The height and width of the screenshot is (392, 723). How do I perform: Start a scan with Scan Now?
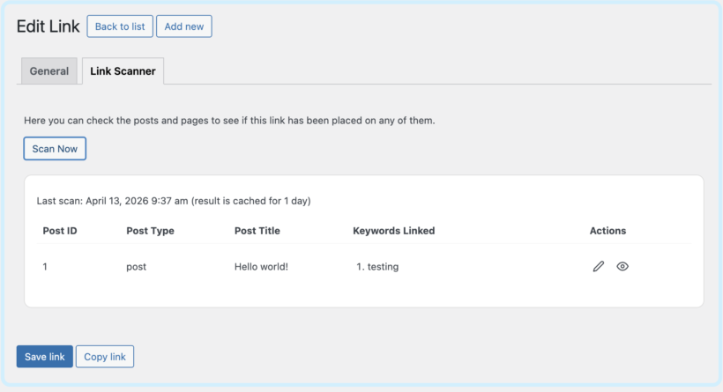click(x=55, y=148)
